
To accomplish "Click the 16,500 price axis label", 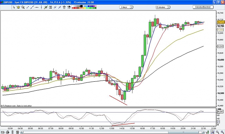I will tap(221, 93).
